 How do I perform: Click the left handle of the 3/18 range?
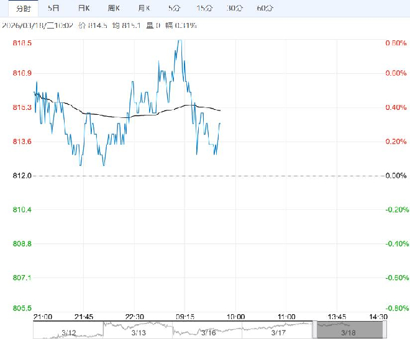(316, 329)
